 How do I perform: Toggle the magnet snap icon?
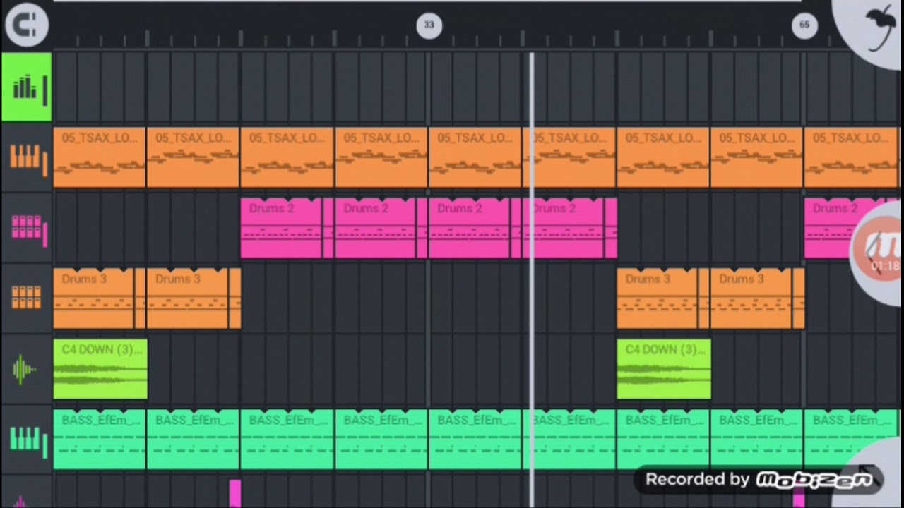(27, 25)
